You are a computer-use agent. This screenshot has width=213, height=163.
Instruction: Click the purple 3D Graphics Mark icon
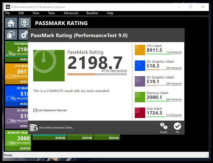tap(140, 81)
